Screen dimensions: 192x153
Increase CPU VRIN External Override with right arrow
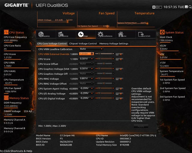[113, 53]
